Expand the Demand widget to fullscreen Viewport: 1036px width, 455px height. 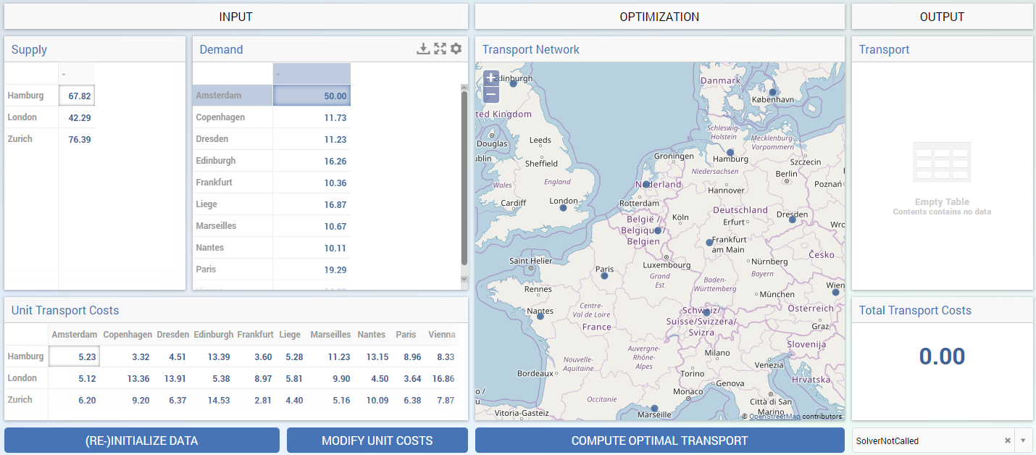440,49
